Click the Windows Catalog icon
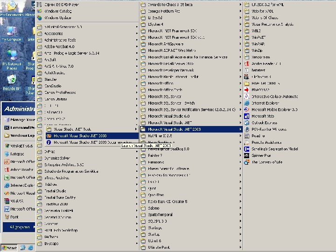 pyautogui.click(x=39, y=11)
